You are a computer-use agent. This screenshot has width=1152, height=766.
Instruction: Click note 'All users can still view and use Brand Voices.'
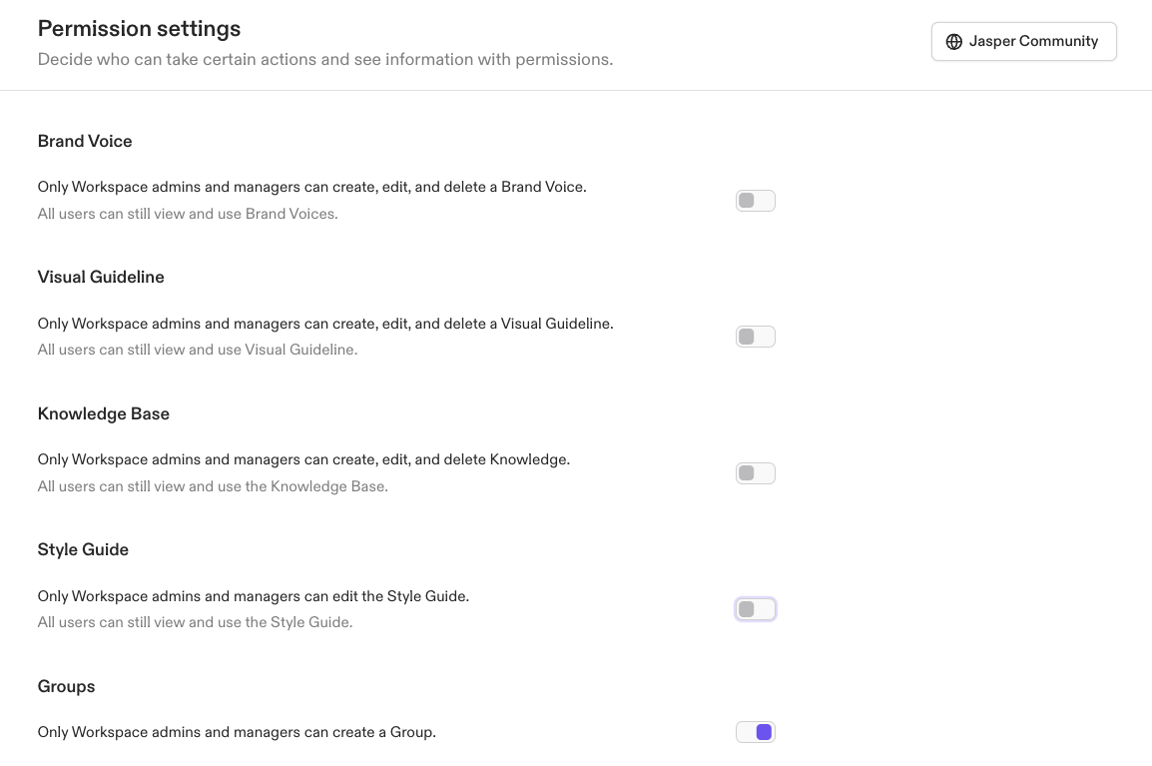point(188,214)
